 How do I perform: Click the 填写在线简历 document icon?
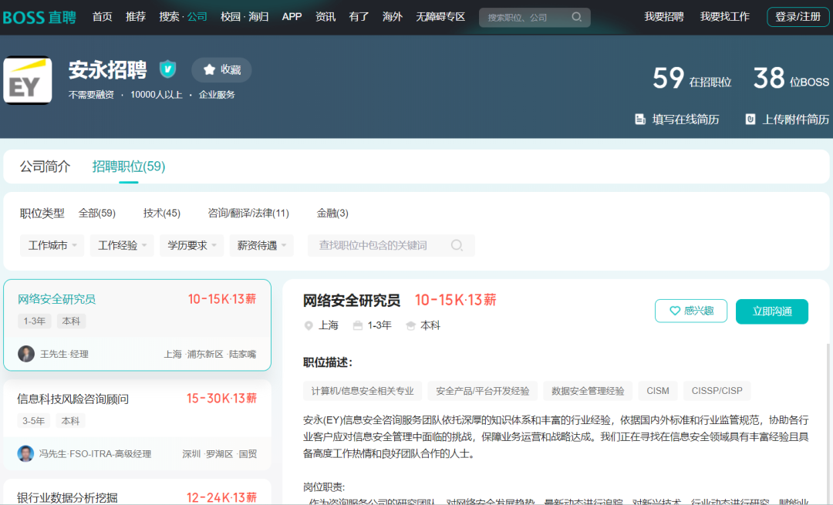[640, 120]
